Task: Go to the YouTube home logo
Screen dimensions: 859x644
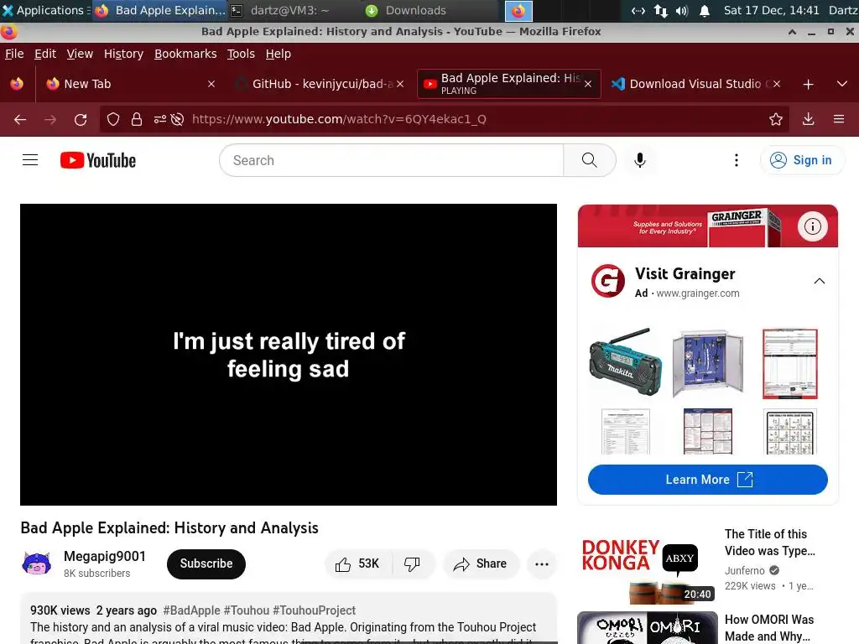Action: 98,160
